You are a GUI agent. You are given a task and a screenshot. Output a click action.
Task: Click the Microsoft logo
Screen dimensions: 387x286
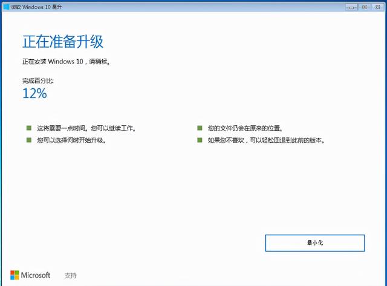click(30, 275)
